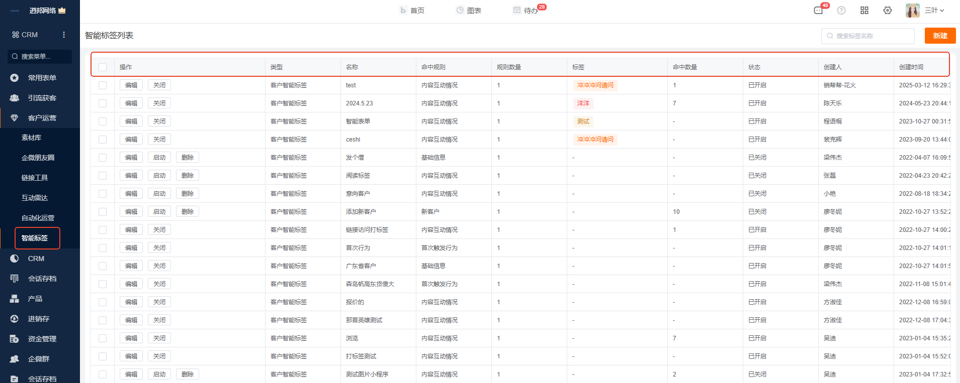Open the notification message icon
Image resolution: width=960 pixels, height=383 pixels.
coord(818,11)
